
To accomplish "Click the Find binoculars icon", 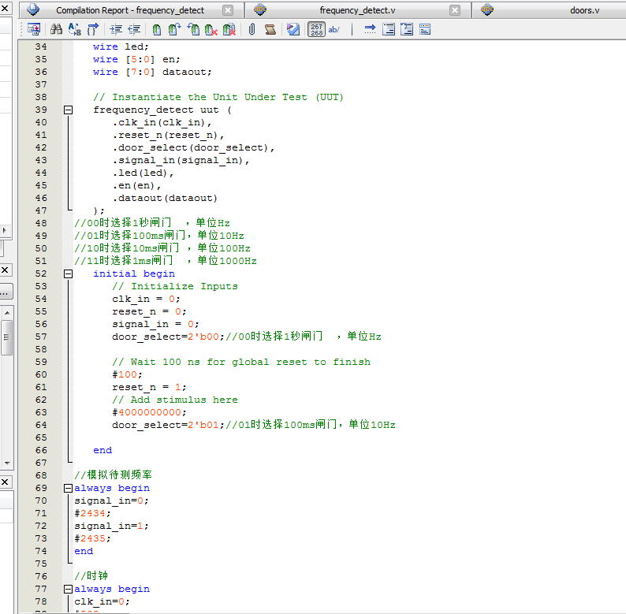I will tap(56, 29).
